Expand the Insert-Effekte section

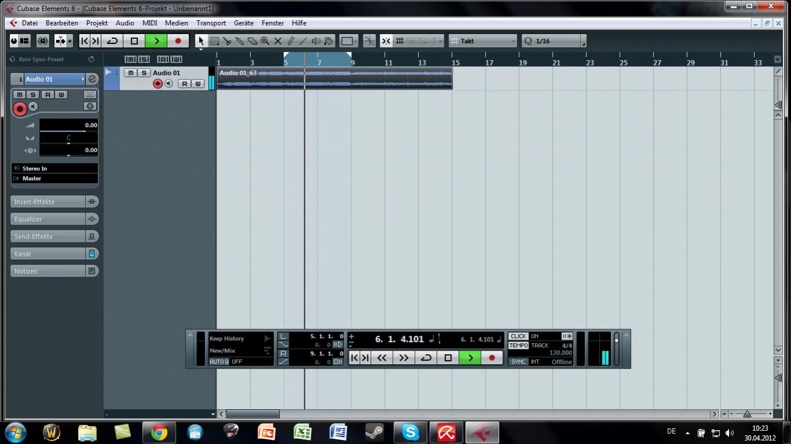tap(48, 201)
